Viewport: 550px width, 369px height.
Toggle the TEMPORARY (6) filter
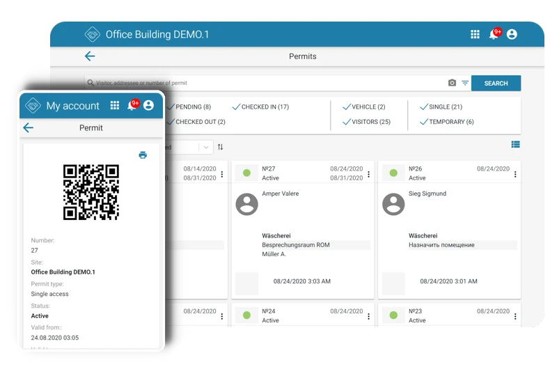(446, 122)
